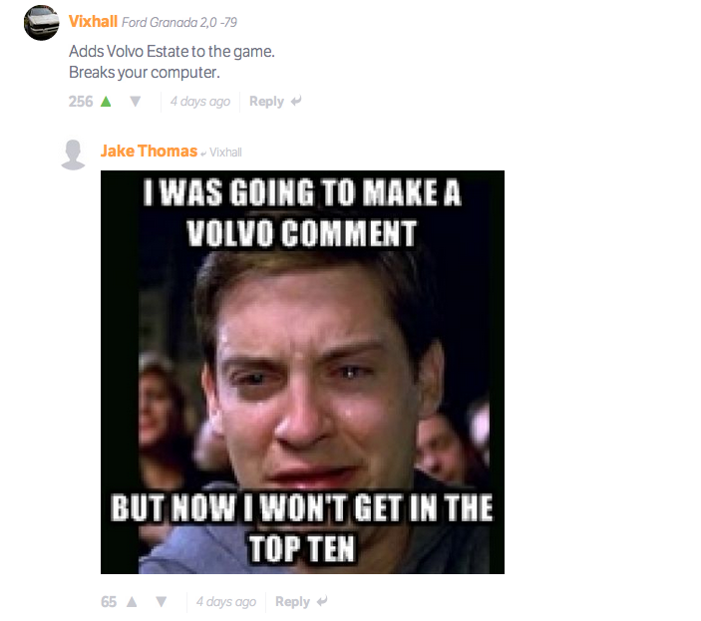701x621 pixels.
Task: Open the "4 days ago" permalink on Vixhall's comment
Action: (x=200, y=102)
